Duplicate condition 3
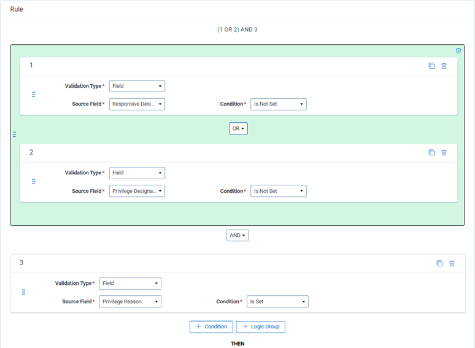 (x=439, y=263)
